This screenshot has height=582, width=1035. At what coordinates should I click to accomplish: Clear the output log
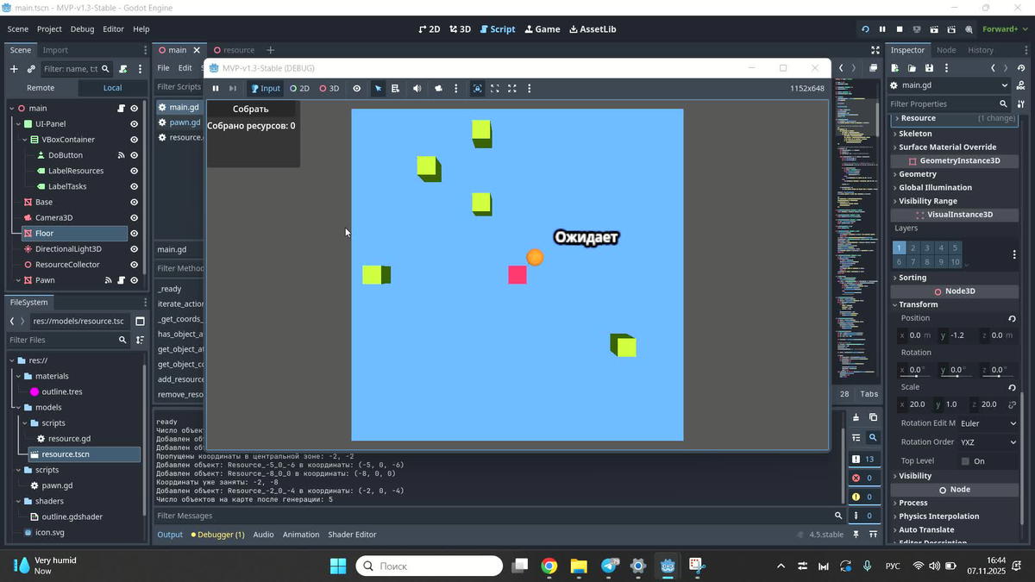[x=856, y=417]
